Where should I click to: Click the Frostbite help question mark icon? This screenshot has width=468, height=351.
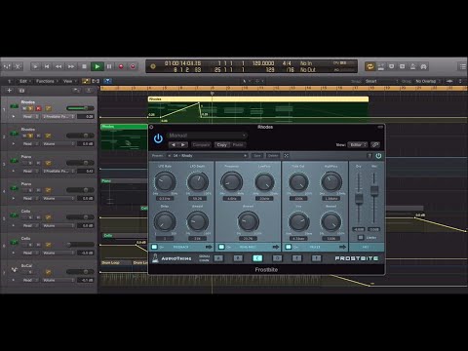(370, 156)
